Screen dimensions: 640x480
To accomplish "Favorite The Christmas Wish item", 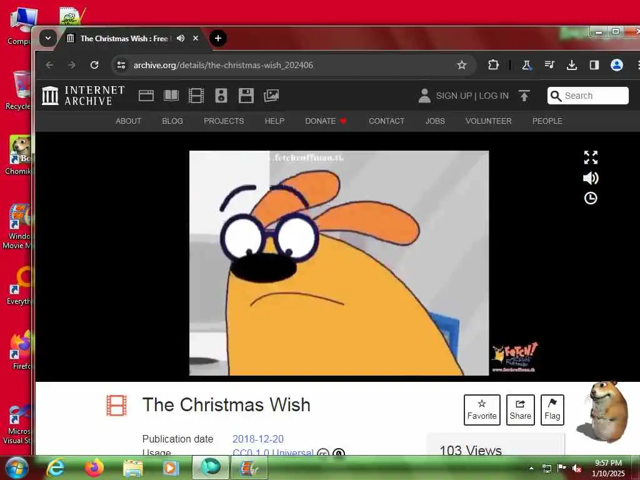I will pos(482,410).
